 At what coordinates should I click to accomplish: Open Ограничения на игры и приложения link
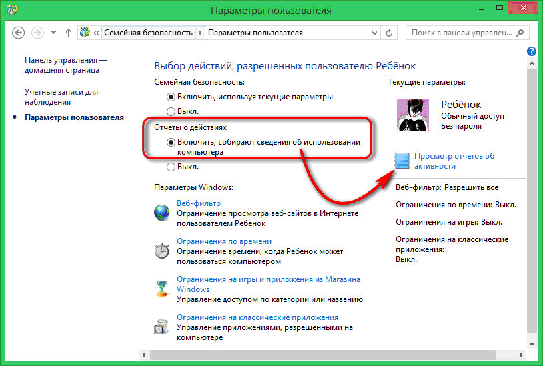[x=268, y=285]
